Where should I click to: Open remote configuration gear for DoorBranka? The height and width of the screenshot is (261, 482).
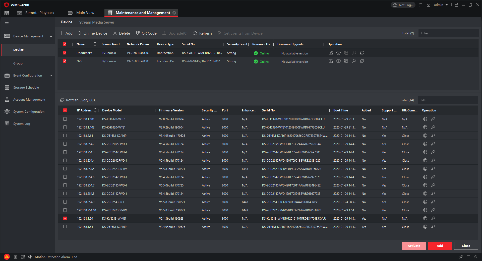338,53
